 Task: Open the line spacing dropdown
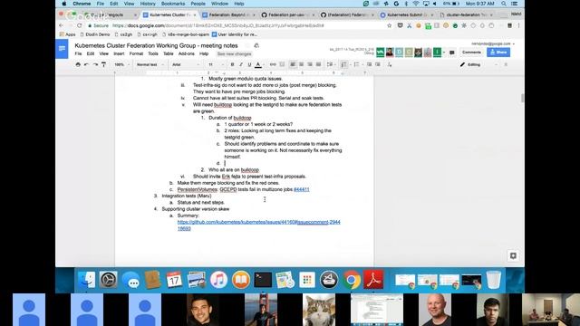coord(331,64)
